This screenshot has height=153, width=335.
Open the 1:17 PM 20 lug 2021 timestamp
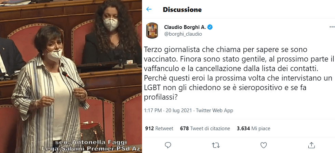168,111
